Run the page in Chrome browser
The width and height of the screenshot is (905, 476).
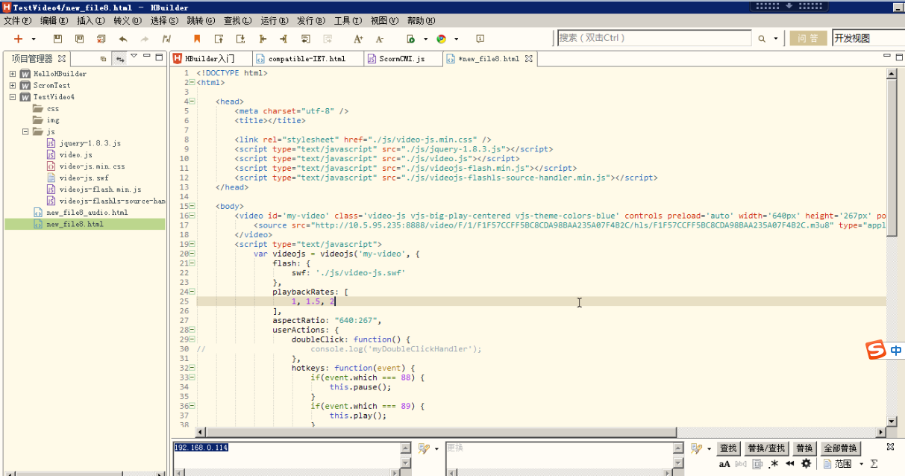point(440,39)
